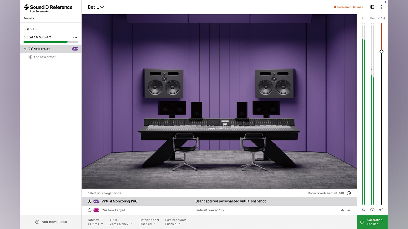Click the swap channels arrows icon
This screenshot has height=229, width=408.
pyautogui.click(x=363, y=210)
